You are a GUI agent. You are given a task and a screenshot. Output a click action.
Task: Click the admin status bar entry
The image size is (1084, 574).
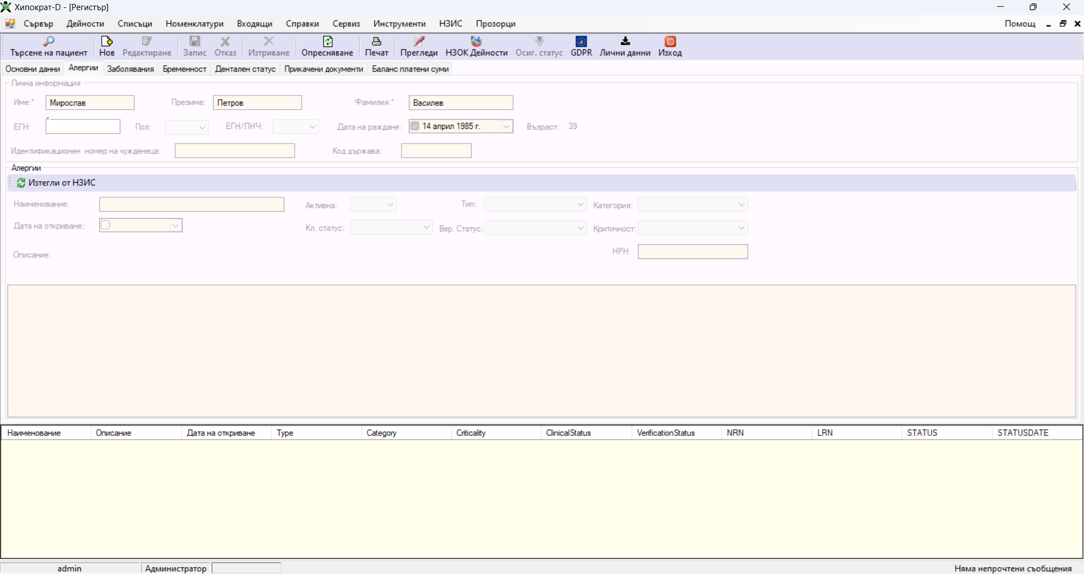click(70, 568)
